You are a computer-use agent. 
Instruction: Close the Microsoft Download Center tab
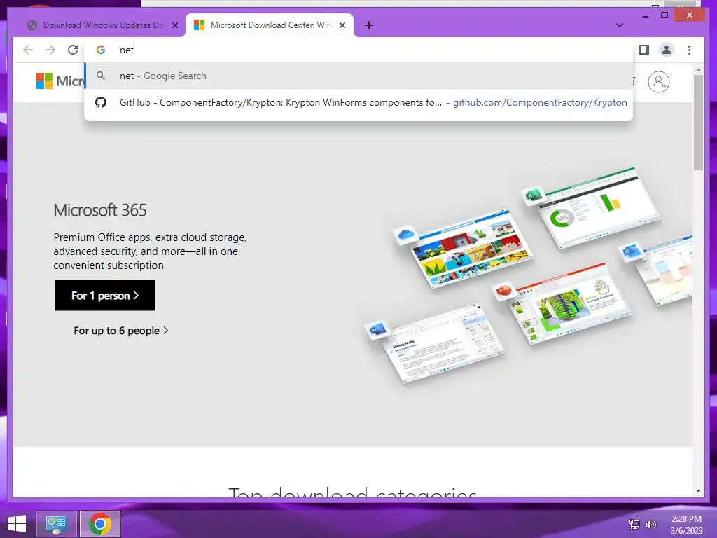point(342,26)
